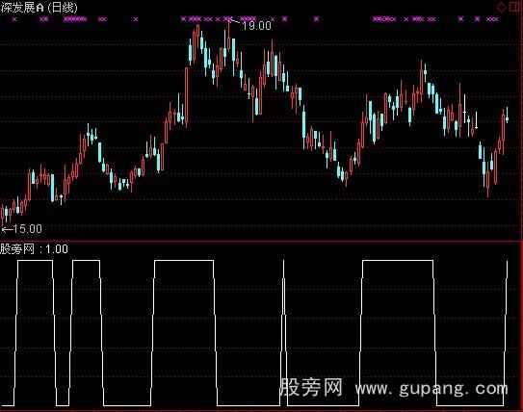
Task: Click the chart title 深发展A (日线)
Action: pyautogui.click(x=39, y=8)
